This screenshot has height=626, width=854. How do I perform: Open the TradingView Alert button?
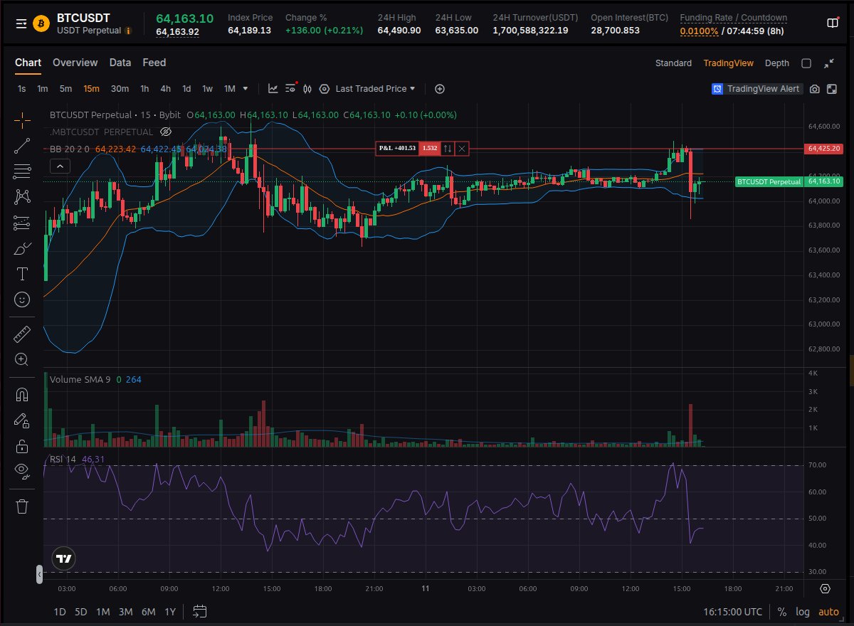coord(757,89)
